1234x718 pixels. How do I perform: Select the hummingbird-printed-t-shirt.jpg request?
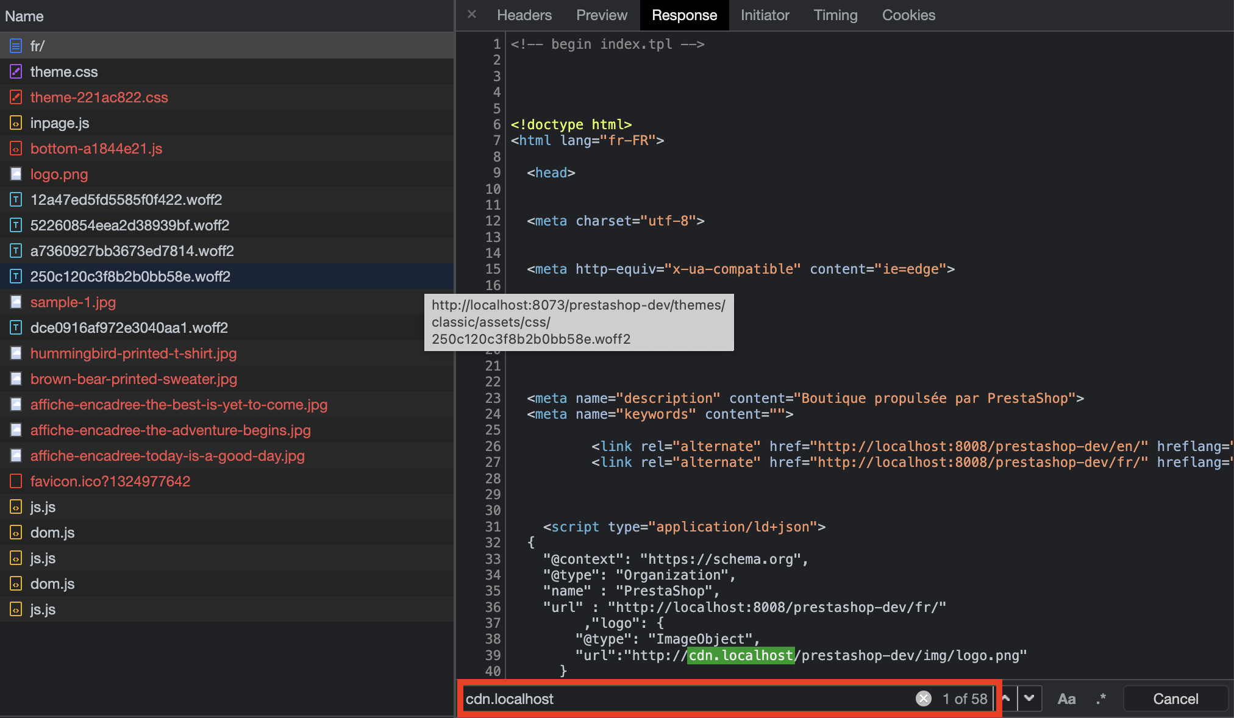(133, 353)
